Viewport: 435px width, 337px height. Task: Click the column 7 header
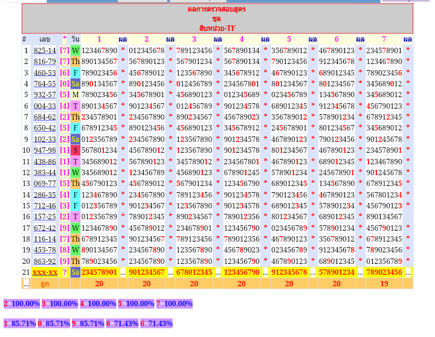coord(384,39)
